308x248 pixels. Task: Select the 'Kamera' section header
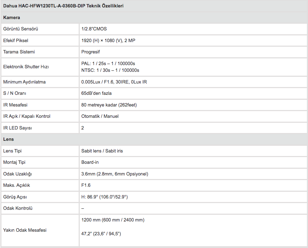pos(12,18)
